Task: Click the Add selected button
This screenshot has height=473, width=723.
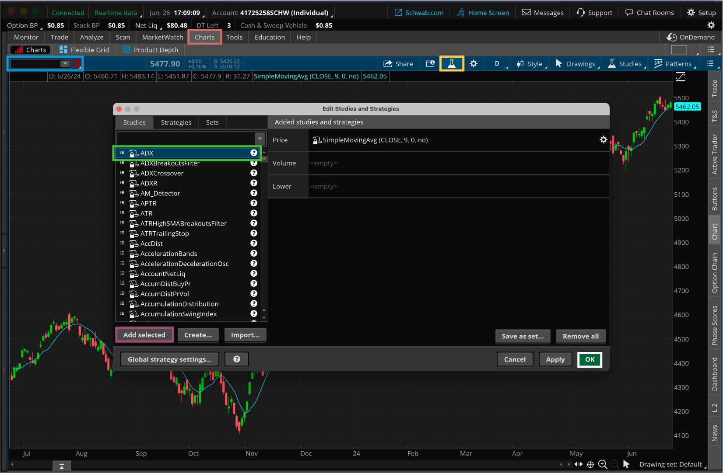Action: 144,335
